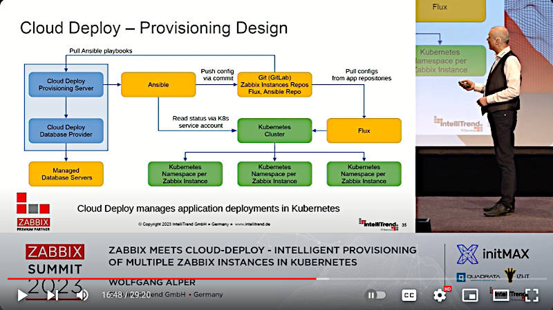553x310 pixels.
Task: Click the Ansible box in the diagram
Action: pos(158,84)
